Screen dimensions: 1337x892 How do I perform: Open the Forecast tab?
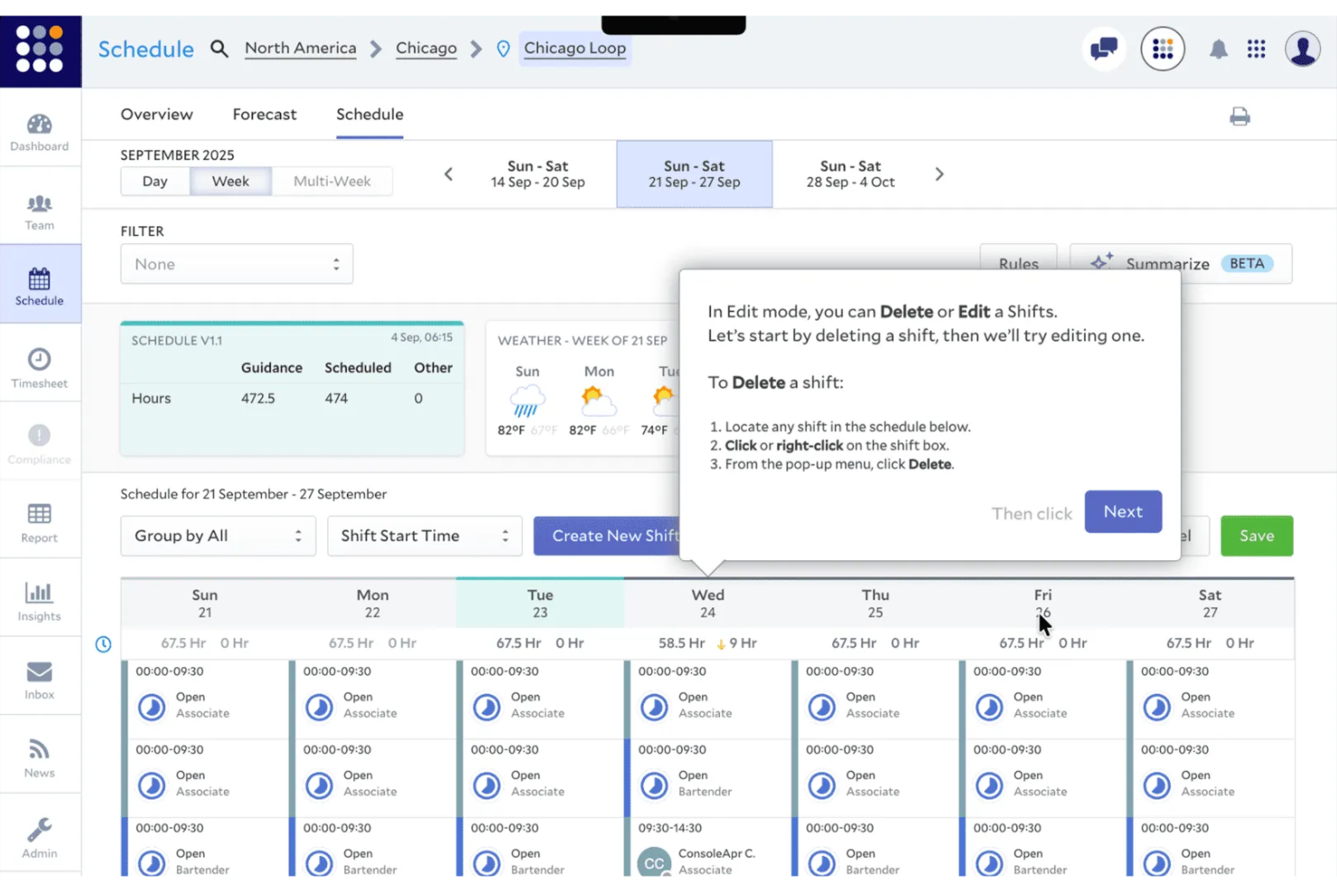pyautogui.click(x=265, y=114)
